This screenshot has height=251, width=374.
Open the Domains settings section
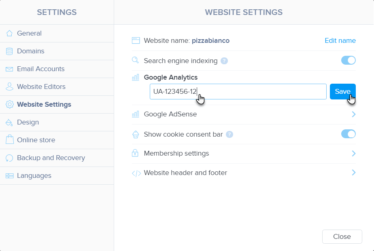click(31, 51)
